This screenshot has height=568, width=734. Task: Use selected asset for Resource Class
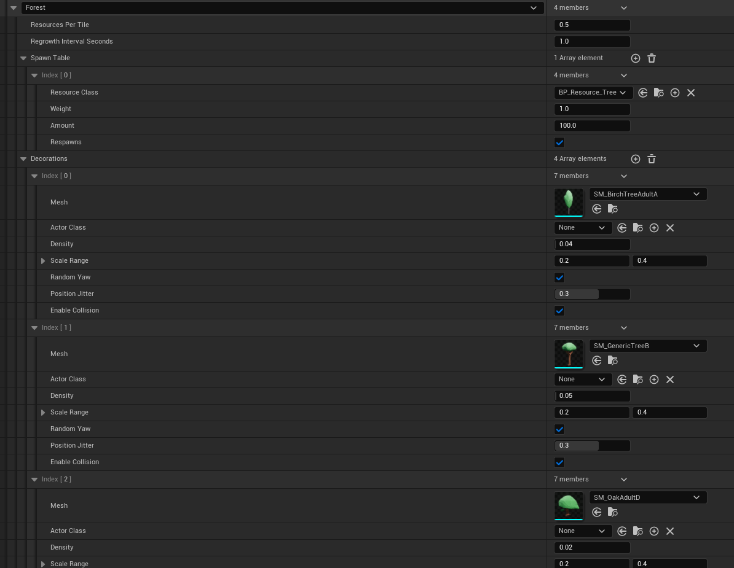click(x=643, y=93)
